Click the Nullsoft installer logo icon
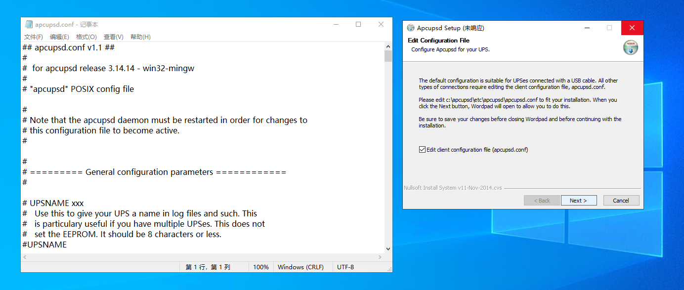684x290 pixels. pyautogui.click(x=630, y=47)
